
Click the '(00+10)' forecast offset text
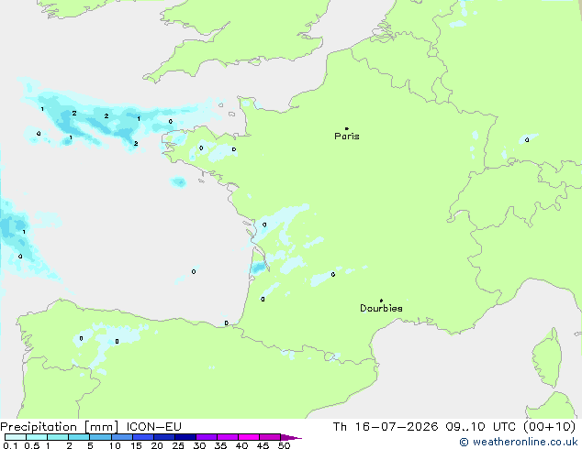click(549, 427)
